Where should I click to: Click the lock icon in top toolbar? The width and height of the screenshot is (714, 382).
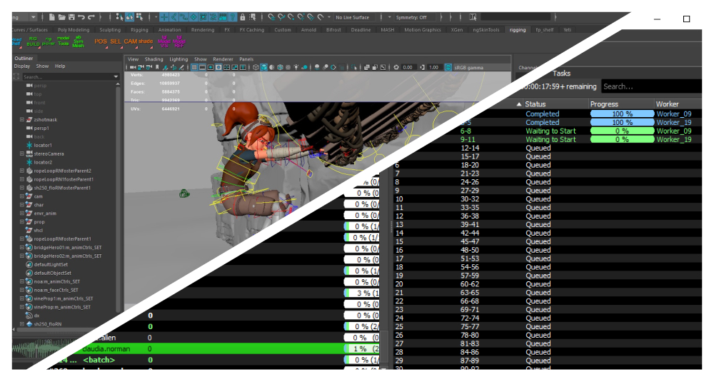click(x=243, y=16)
